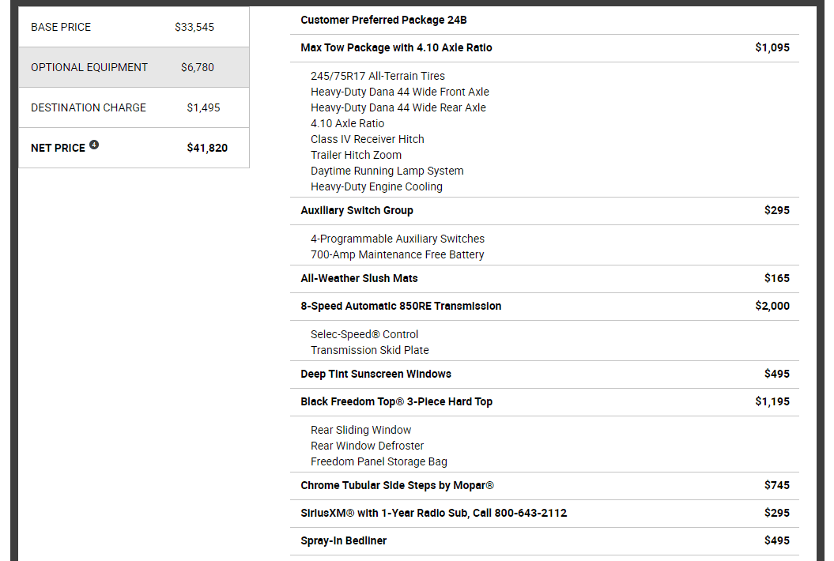Click Black Freedom Top® 3-Piece Hard Top
The image size is (834, 561).
396,402
